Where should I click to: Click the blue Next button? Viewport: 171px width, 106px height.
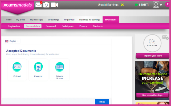[102, 102]
